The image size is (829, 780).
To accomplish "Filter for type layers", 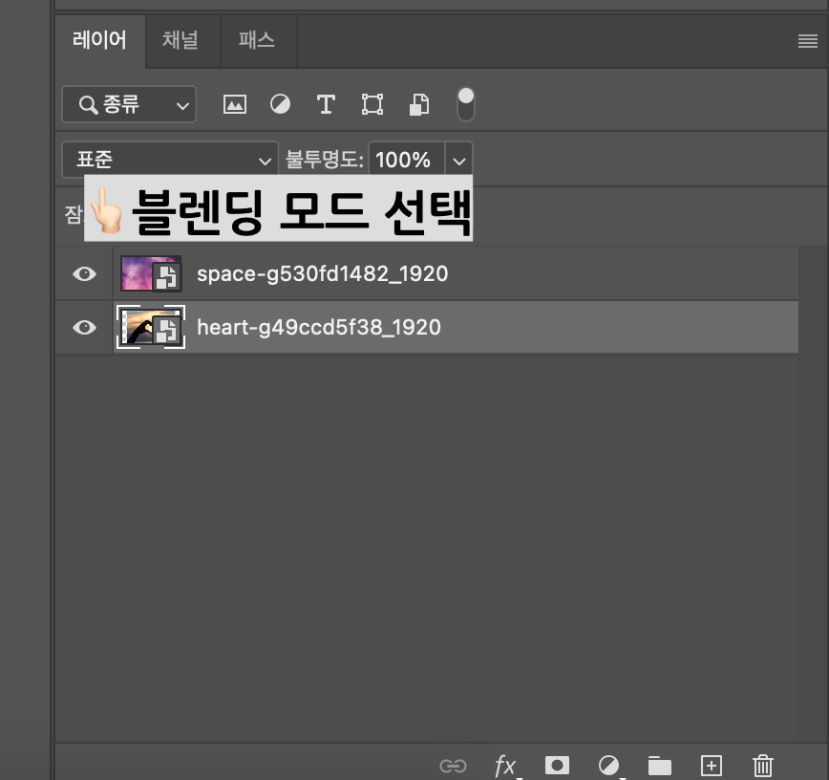I will (326, 104).
